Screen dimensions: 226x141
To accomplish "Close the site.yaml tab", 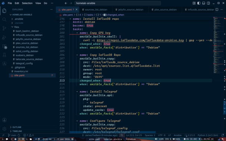I will click(76, 9).
